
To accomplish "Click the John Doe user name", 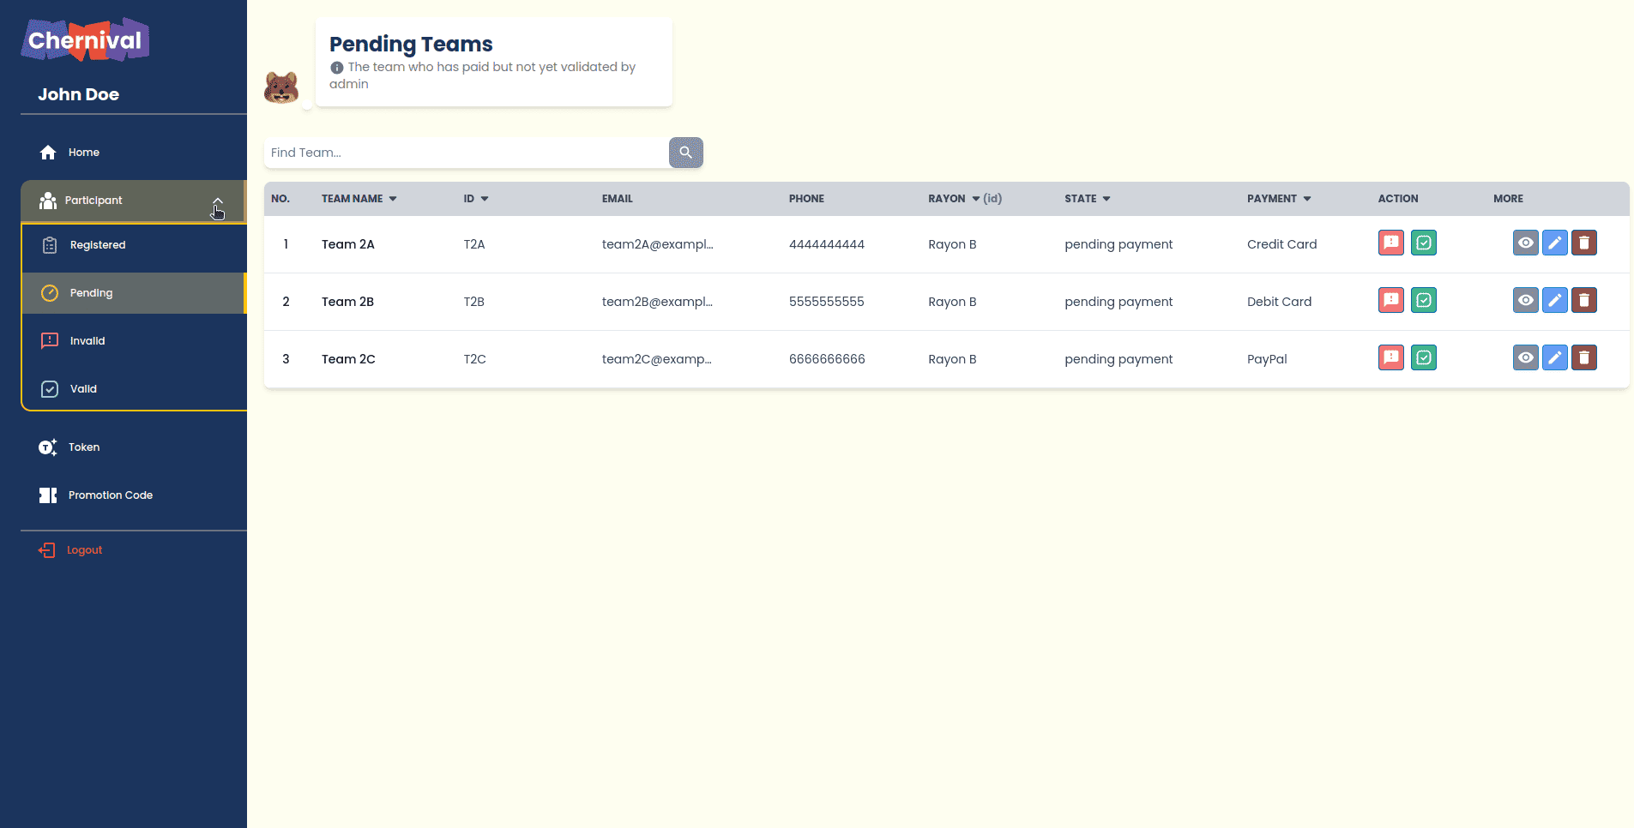I will 78,94.
